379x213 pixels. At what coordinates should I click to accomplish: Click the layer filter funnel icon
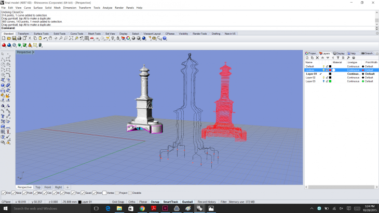click(338, 58)
